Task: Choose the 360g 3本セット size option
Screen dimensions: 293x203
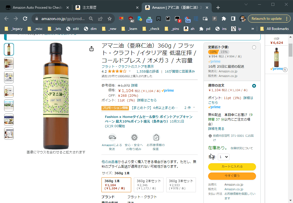Action: point(181,185)
